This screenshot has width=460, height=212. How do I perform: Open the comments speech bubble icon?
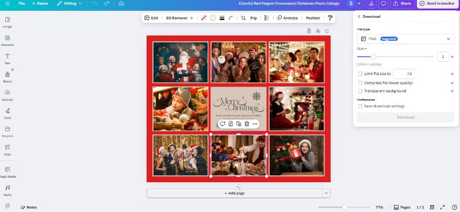383,3
